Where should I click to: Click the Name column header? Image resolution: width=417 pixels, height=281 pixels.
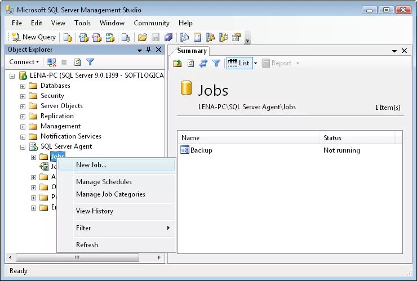click(249, 138)
